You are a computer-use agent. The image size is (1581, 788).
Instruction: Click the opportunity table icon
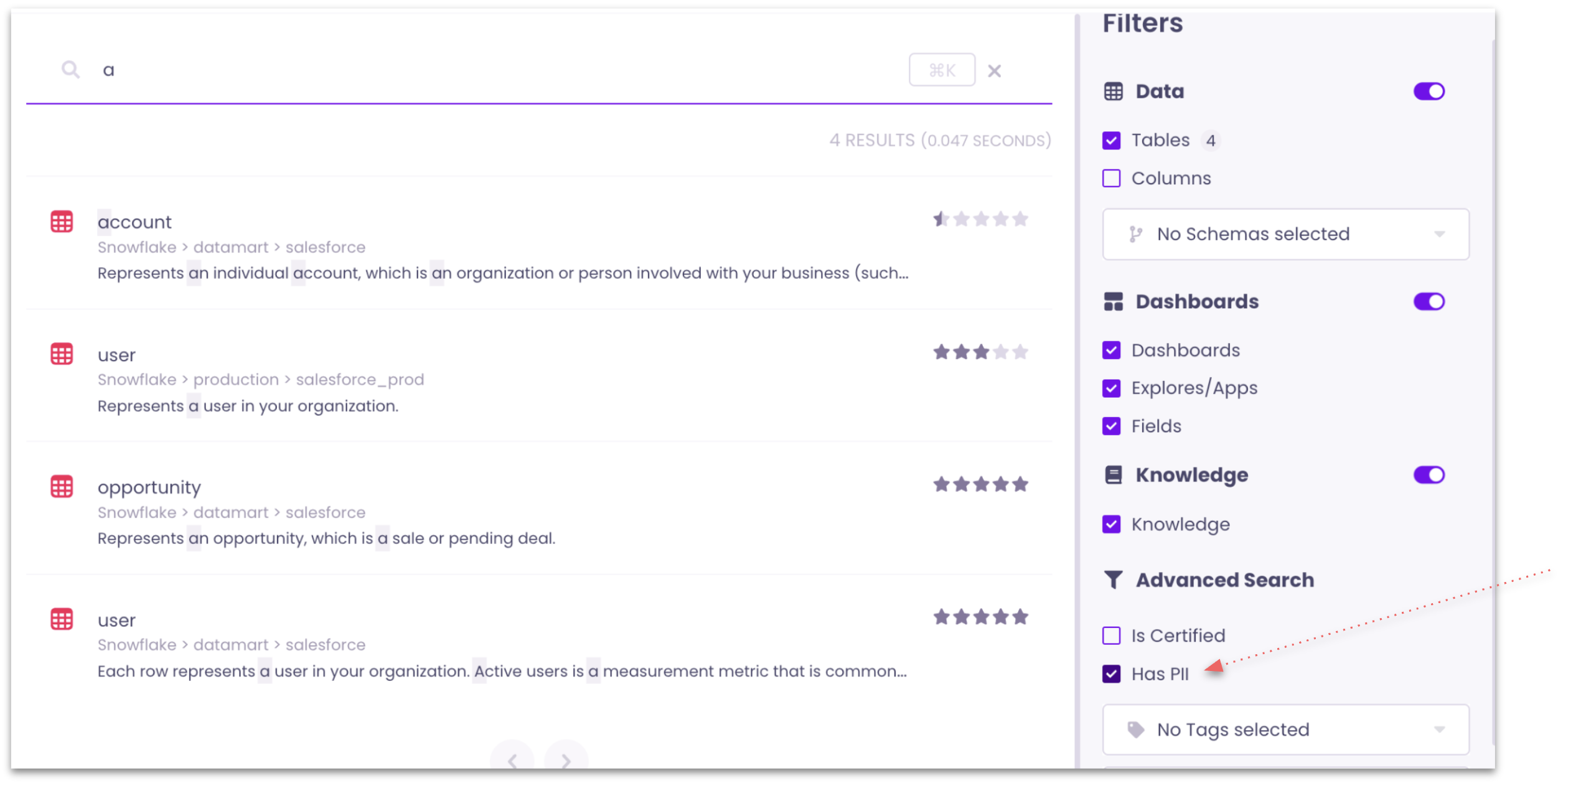62,487
